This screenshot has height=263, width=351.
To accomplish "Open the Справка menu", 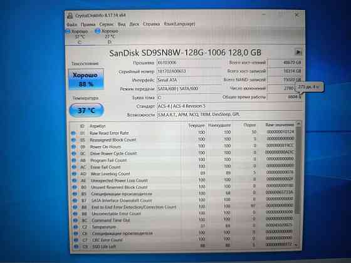I will pos(151,24).
